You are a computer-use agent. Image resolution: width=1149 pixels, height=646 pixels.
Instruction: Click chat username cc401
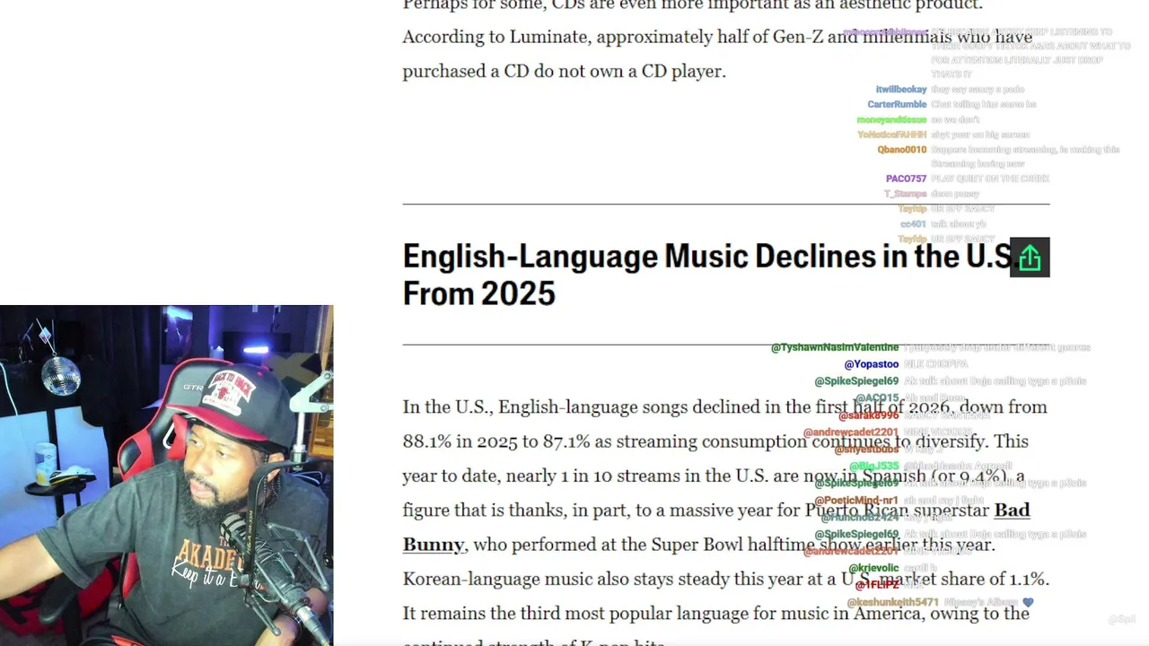(912, 224)
